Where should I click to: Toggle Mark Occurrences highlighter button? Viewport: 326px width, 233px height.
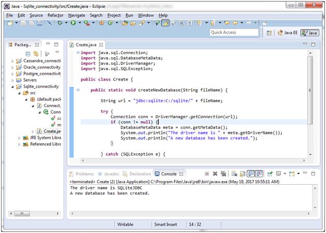click(165, 23)
